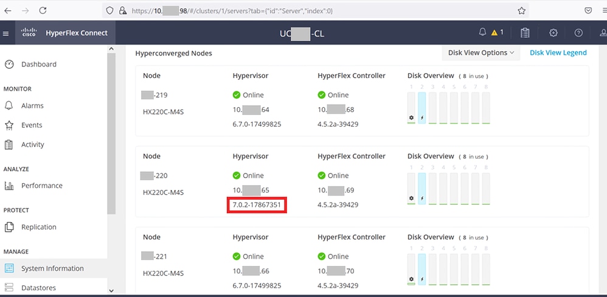Open the alarm bell notifications

tap(483, 33)
